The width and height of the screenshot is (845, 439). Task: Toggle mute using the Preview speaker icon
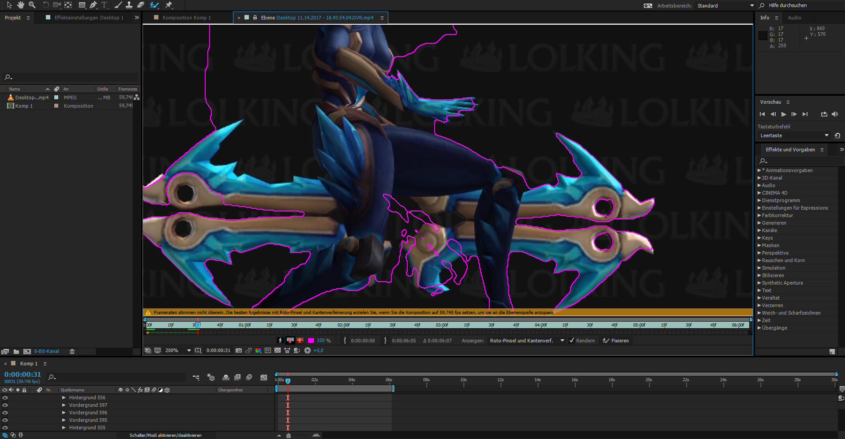coord(835,114)
